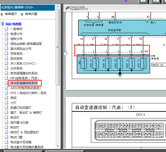
Task: Click the page icon beside 照明
Action: tap(7, 98)
